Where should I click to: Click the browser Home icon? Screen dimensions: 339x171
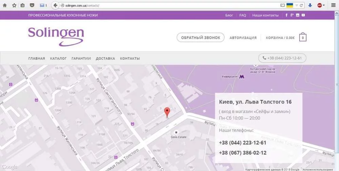5,5
